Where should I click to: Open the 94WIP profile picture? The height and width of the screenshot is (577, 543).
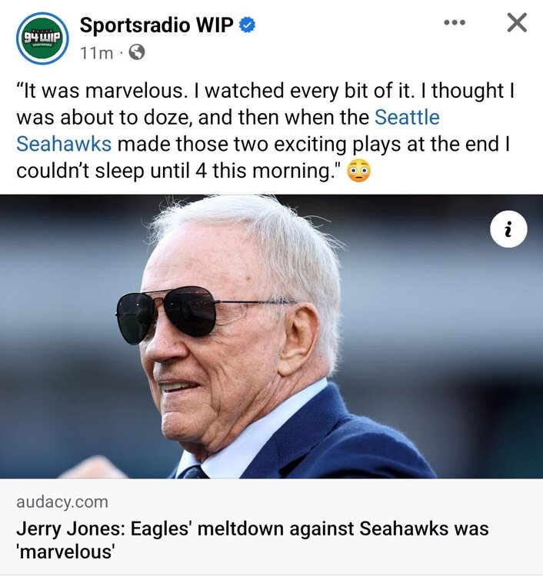tap(42, 38)
